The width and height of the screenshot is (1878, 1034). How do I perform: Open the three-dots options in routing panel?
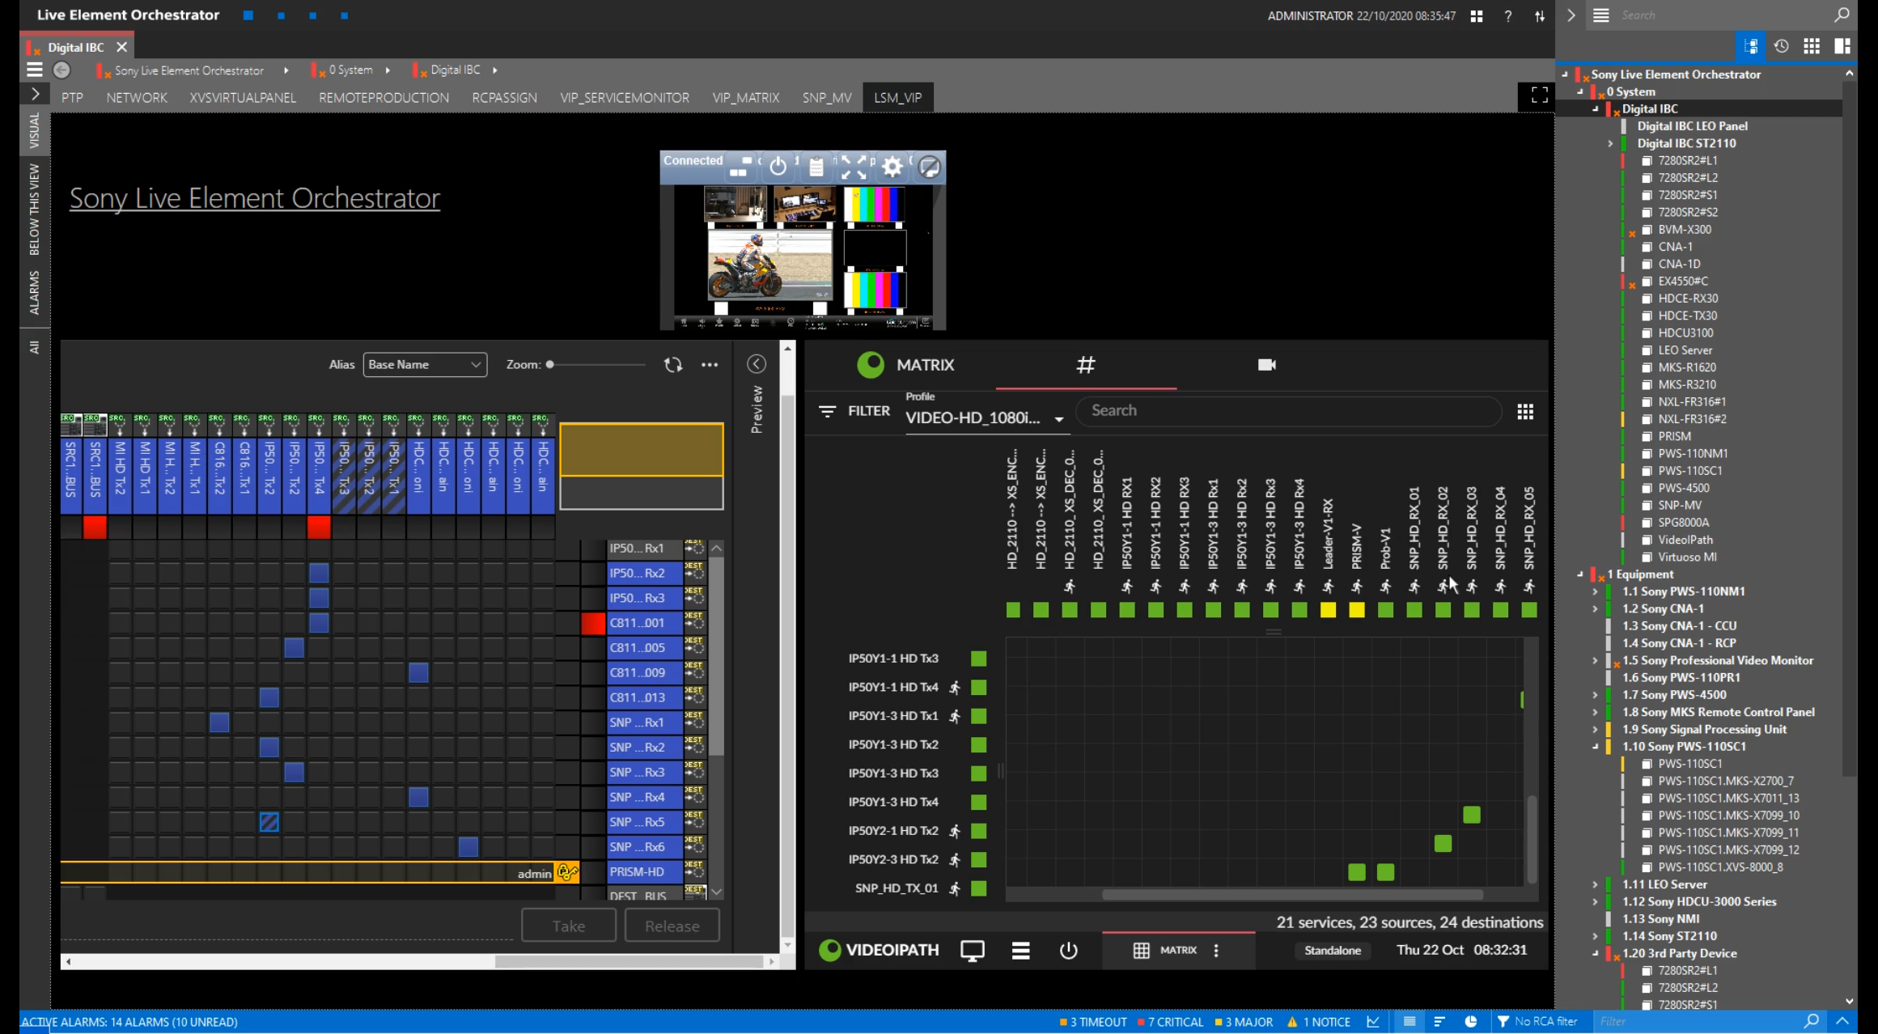coord(710,365)
